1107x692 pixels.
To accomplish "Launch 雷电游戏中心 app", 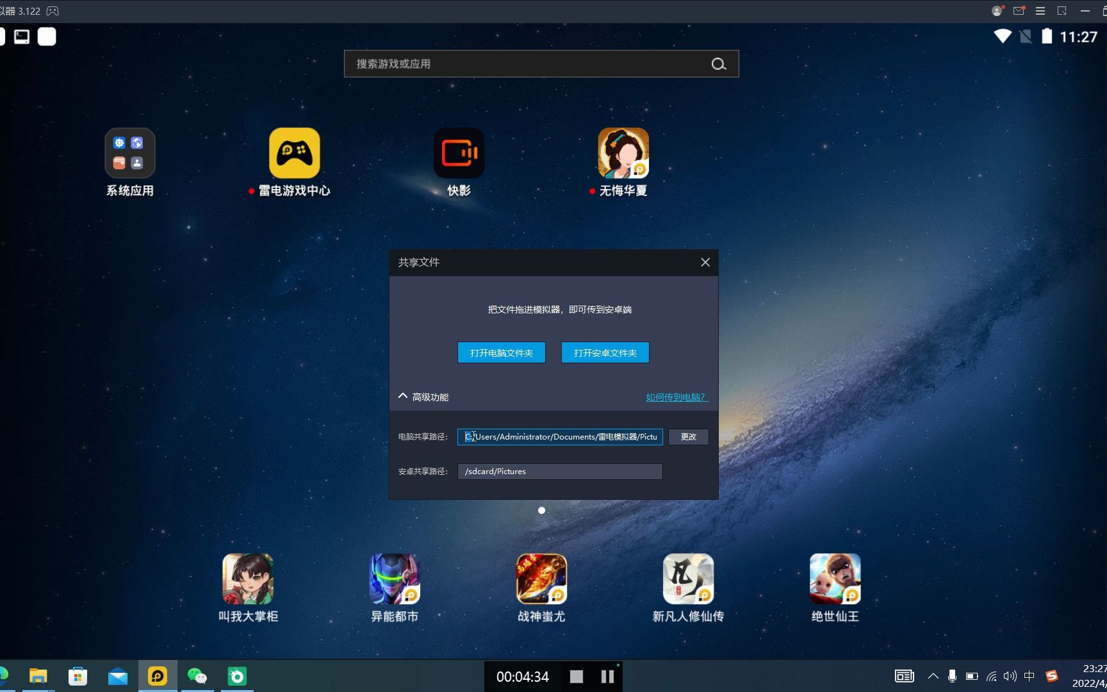I will coord(295,153).
